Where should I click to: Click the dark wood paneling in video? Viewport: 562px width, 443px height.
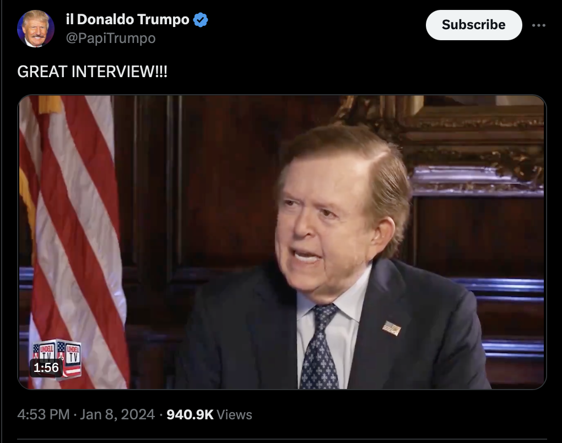215,179
